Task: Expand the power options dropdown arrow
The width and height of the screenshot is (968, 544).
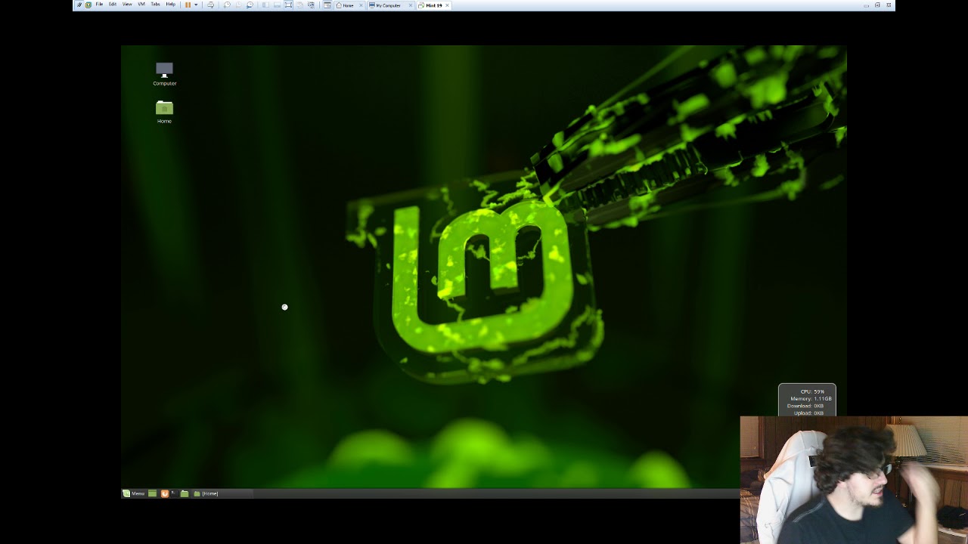Action: (x=196, y=5)
